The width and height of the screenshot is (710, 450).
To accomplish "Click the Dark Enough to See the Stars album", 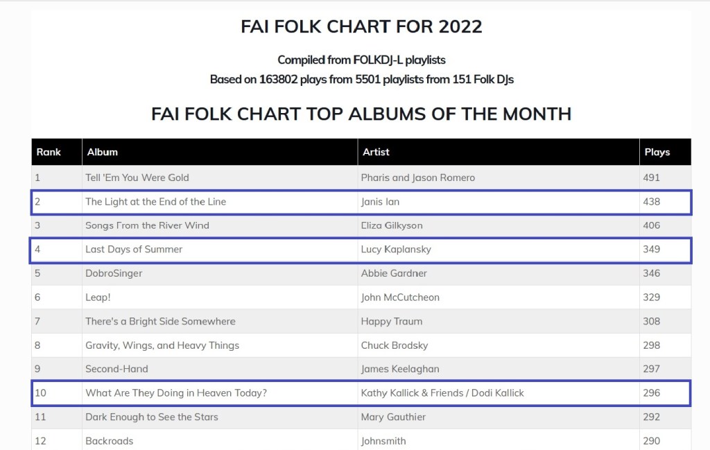I will (152, 417).
